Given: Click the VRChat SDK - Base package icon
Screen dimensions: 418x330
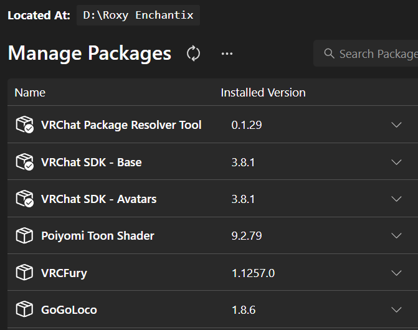Looking at the screenshot, I should pos(24,163).
